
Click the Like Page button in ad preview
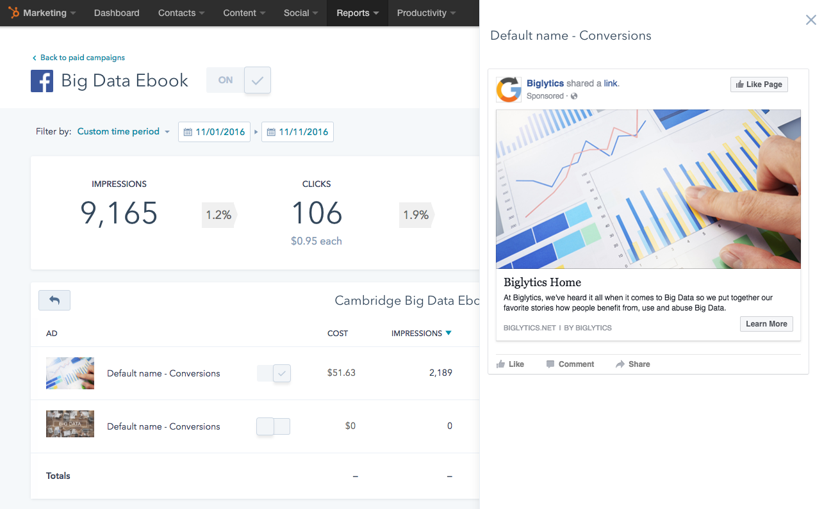coord(759,85)
